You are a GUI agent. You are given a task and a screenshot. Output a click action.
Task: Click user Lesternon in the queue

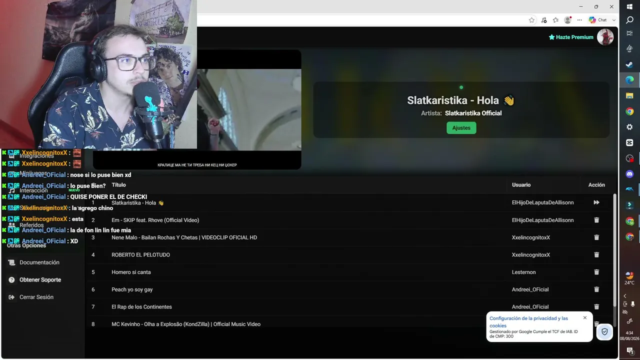coord(523,272)
